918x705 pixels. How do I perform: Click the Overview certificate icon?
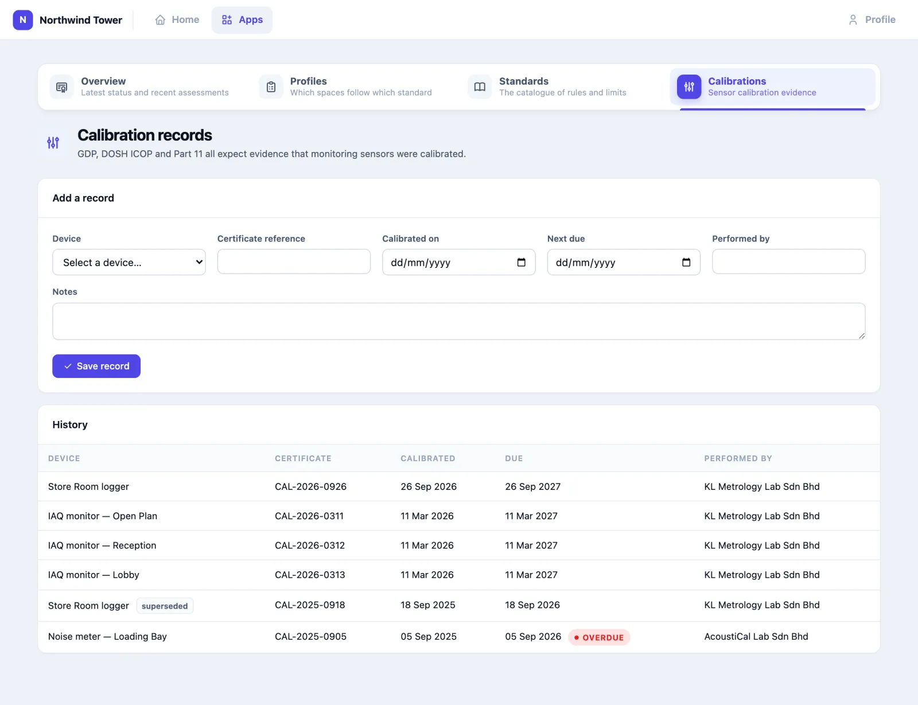[62, 87]
